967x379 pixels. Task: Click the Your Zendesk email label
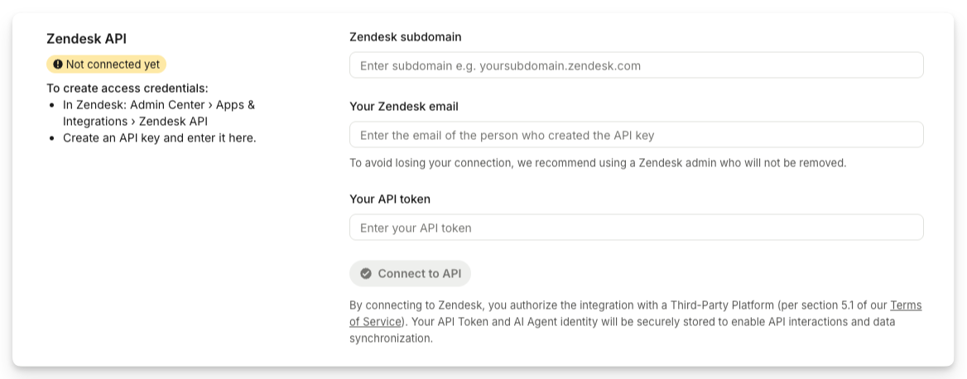tap(403, 107)
